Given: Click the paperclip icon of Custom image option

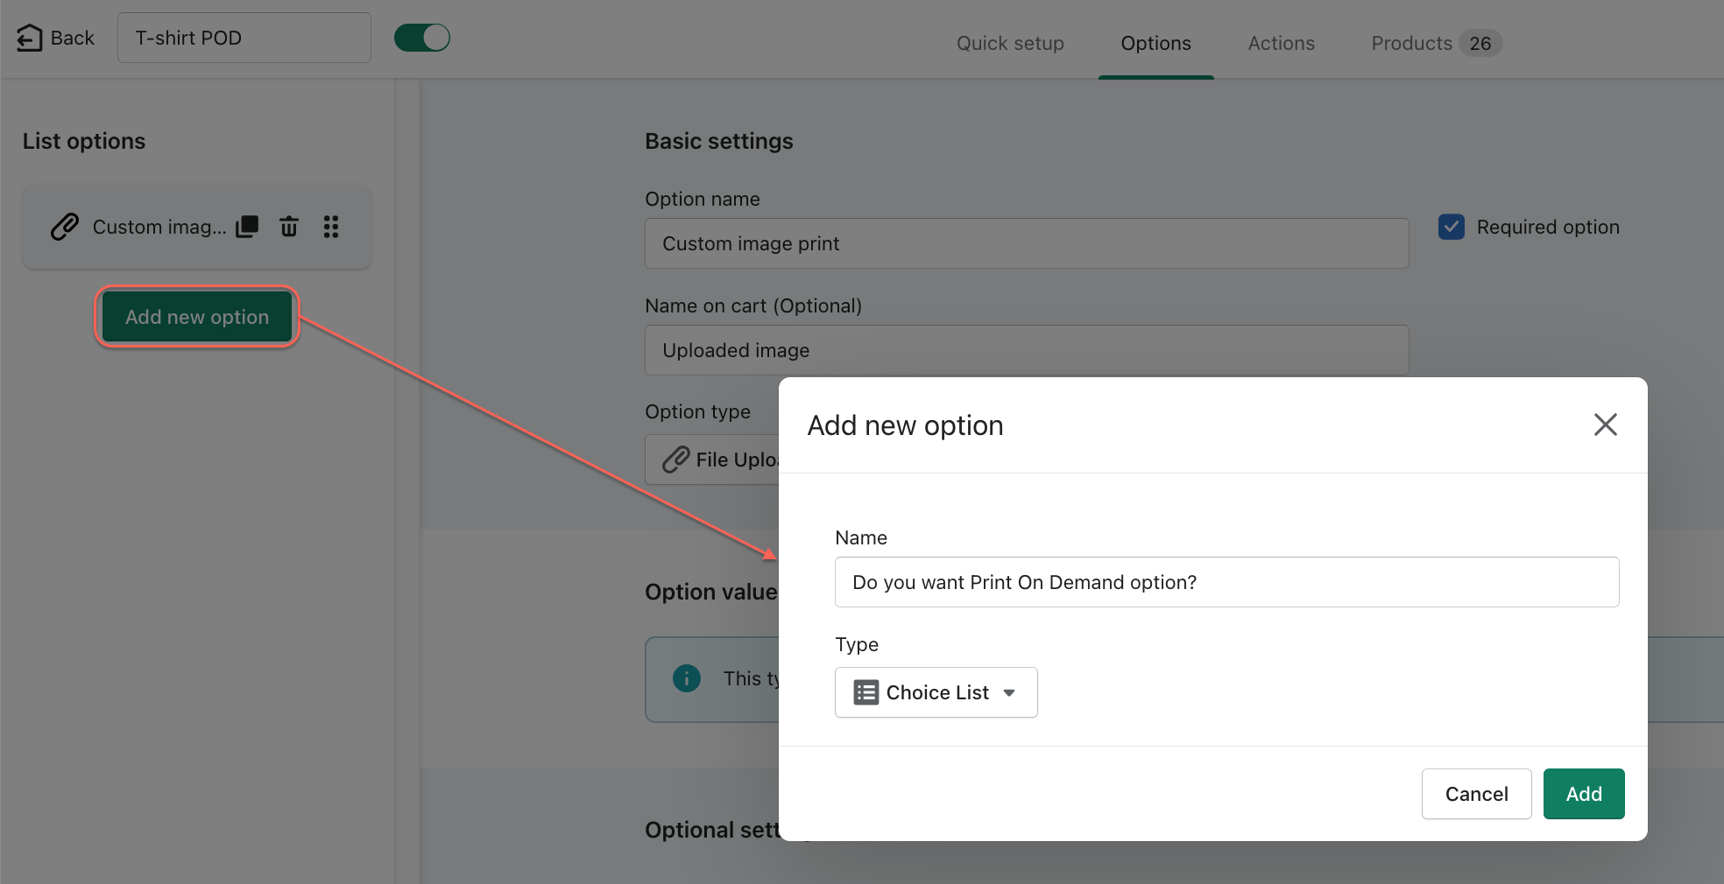Looking at the screenshot, I should 65,227.
